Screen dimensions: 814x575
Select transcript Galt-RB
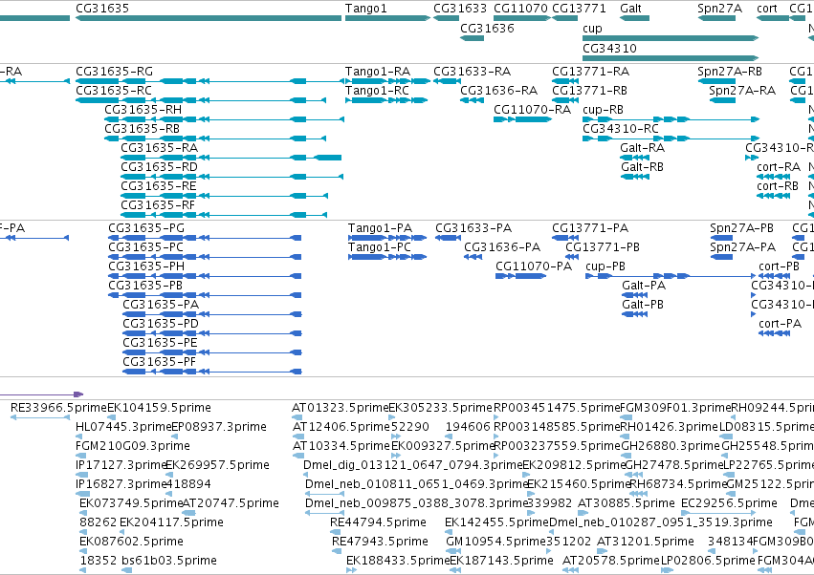642,167
